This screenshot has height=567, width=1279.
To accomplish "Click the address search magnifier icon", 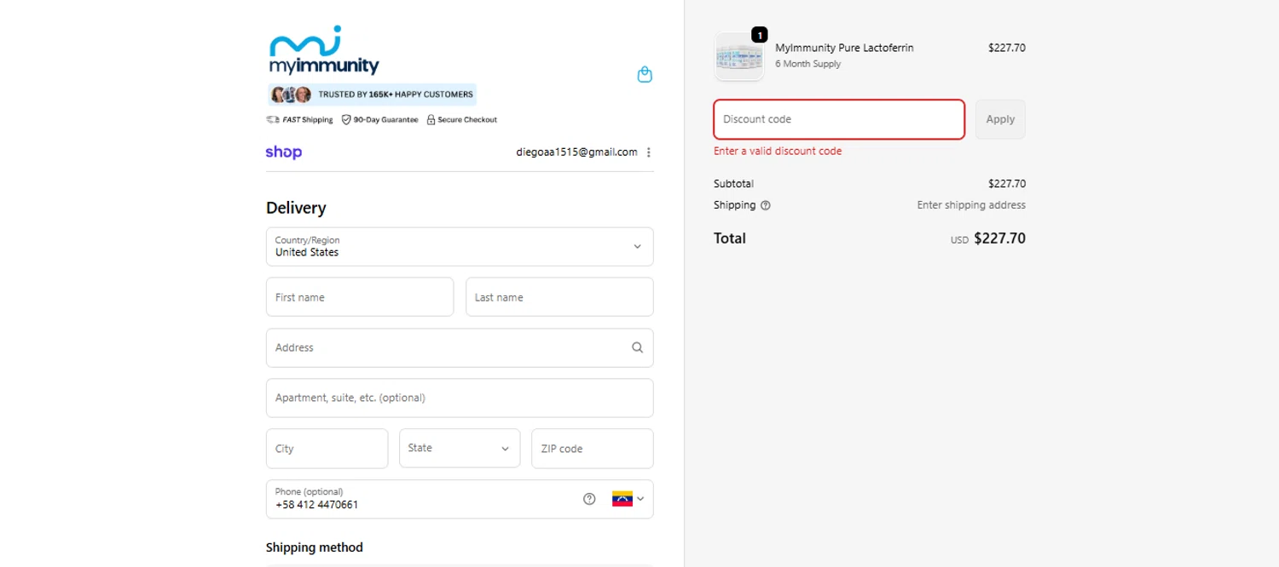I will point(637,347).
